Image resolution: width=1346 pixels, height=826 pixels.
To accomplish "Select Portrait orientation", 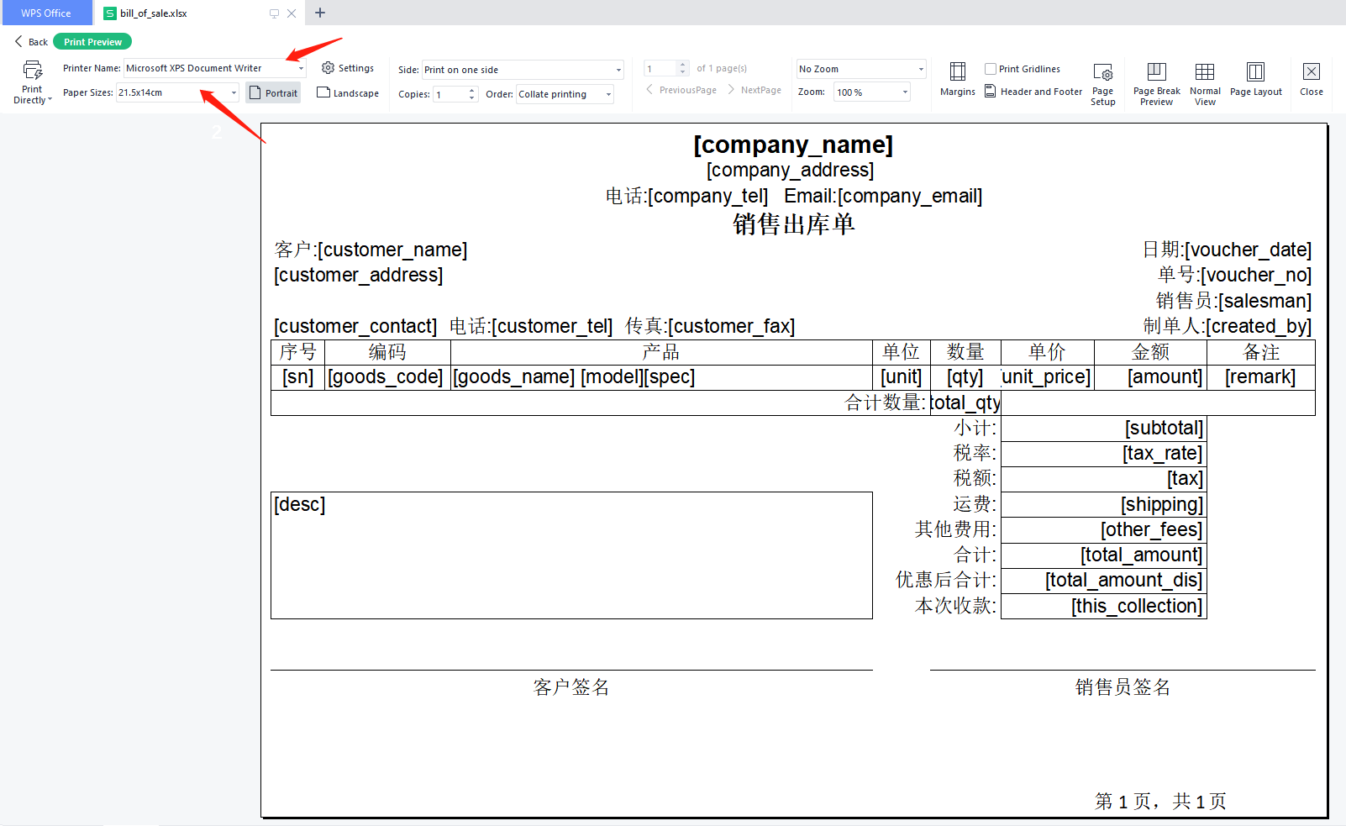I will pyautogui.click(x=273, y=93).
